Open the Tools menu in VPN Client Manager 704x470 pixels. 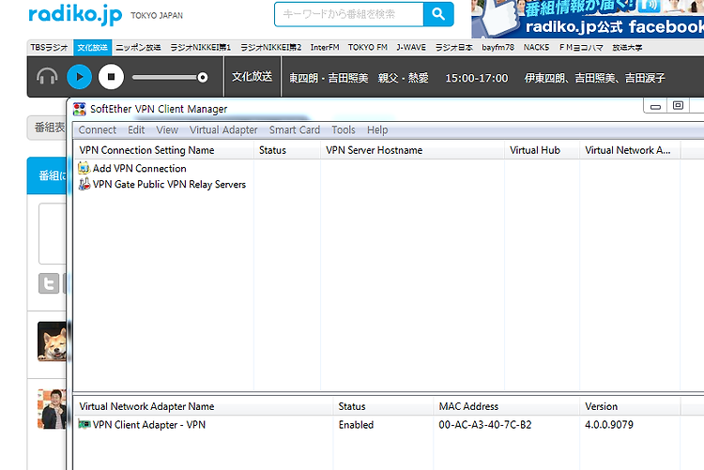coord(344,130)
